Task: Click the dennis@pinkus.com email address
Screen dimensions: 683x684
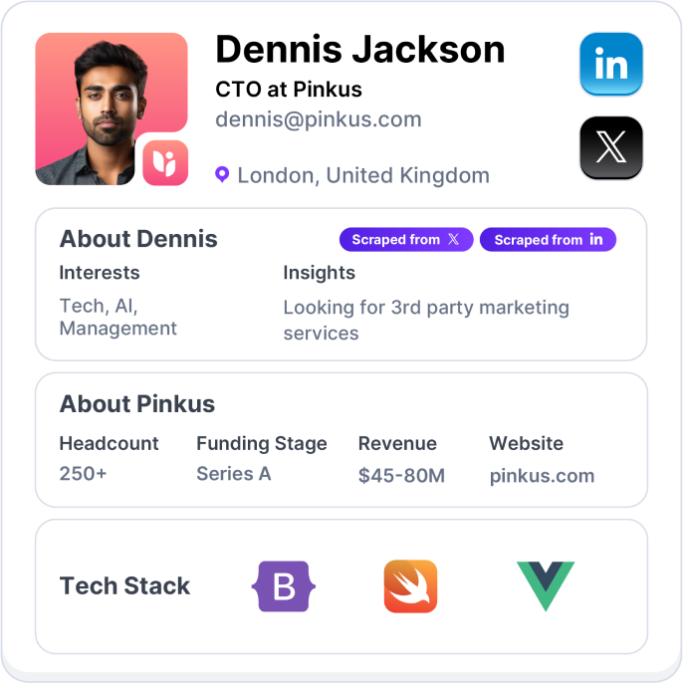Action: pos(319,119)
